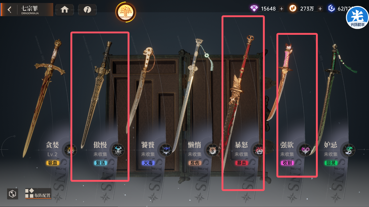Select the 暴怒 emblem icon
This screenshot has width=369, height=207.
coord(259,150)
